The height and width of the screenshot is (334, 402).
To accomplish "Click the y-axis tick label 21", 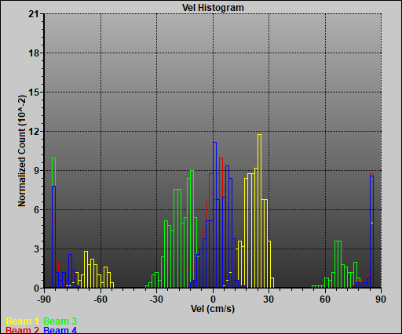I will click(34, 14).
